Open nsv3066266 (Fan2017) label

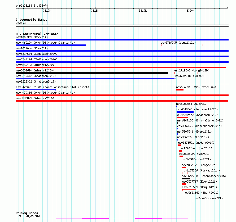[193, 137]
